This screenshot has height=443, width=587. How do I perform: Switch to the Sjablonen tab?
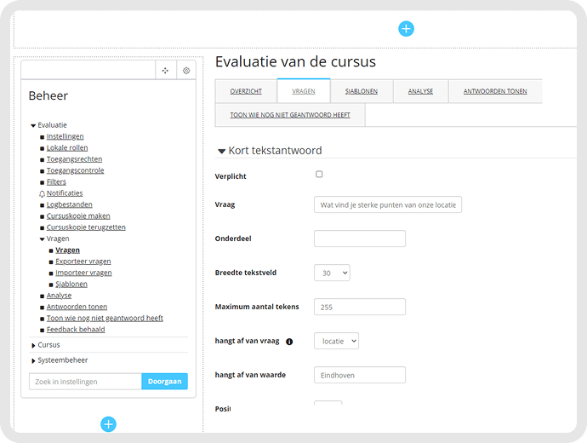tap(362, 91)
